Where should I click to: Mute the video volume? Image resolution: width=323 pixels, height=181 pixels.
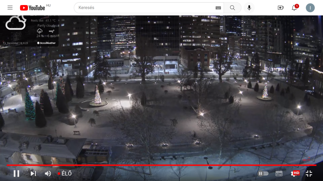48,173
